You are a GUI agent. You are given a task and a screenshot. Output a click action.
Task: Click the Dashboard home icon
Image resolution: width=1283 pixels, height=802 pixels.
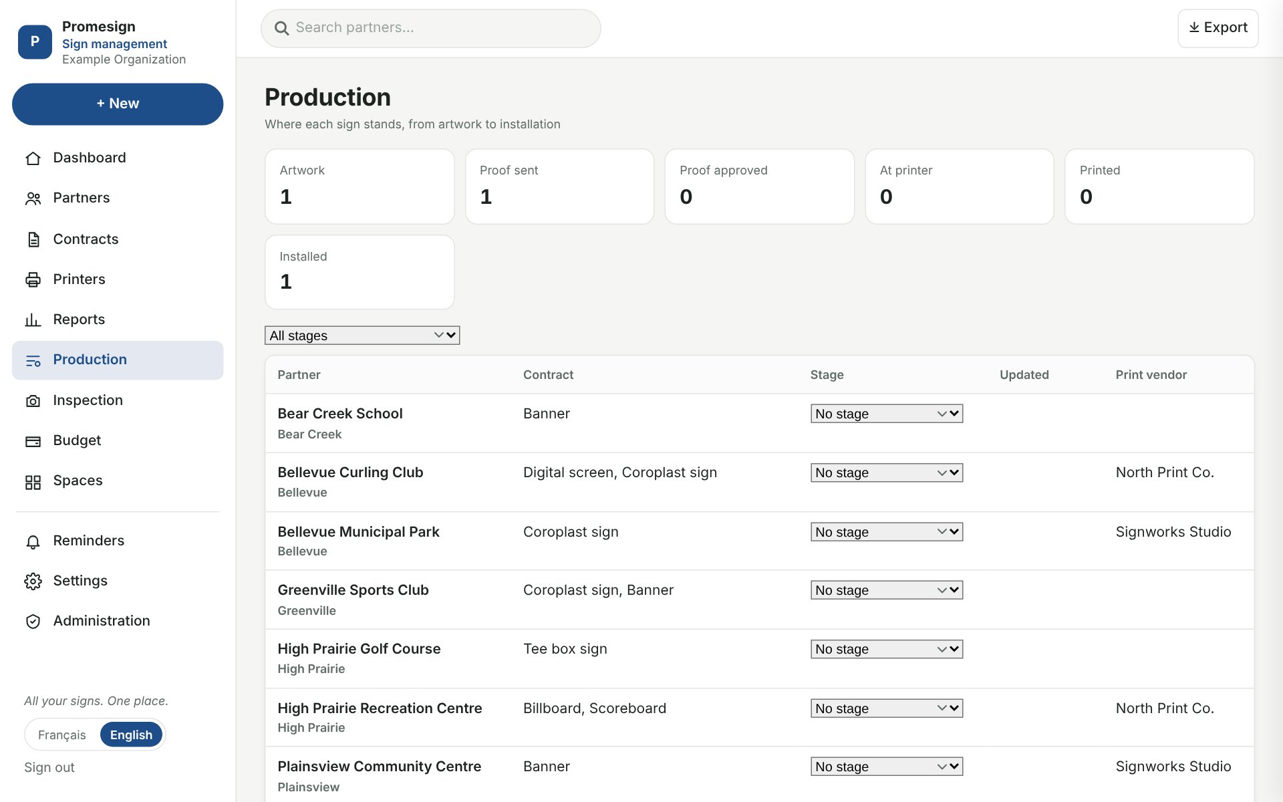point(33,158)
